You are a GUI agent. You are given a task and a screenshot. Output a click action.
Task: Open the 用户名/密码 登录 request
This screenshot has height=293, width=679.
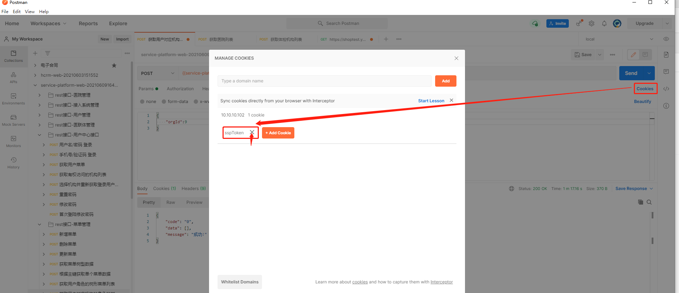75,145
